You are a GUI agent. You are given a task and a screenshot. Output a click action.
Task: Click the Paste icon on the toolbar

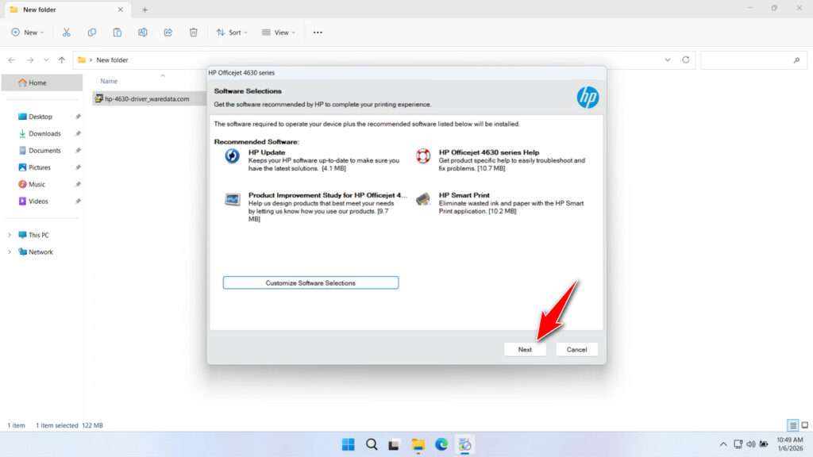(x=118, y=32)
